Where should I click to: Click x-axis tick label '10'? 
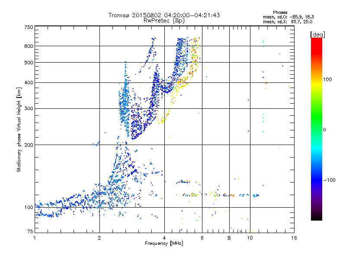pos(250,238)
